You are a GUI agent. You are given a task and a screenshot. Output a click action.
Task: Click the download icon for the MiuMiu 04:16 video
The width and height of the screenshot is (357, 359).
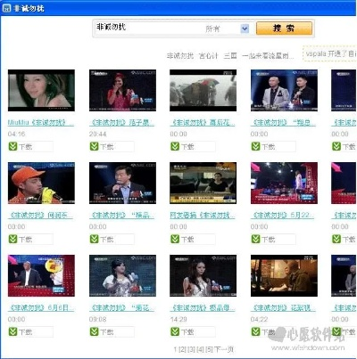click(12, 146)
